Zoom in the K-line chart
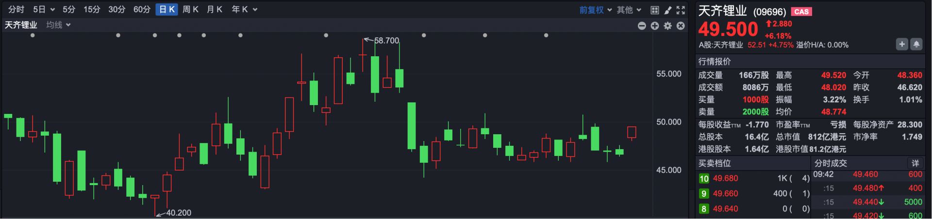The image size is (932, 219). [x=655, y=26]
